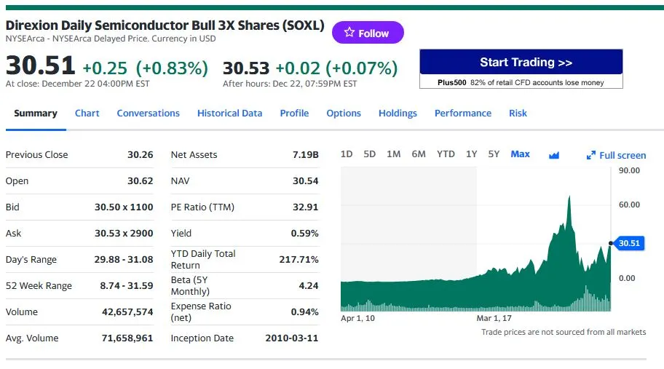Click the Follow star button
The width and height of the screenshot is (664, 369).
(367, 33)
